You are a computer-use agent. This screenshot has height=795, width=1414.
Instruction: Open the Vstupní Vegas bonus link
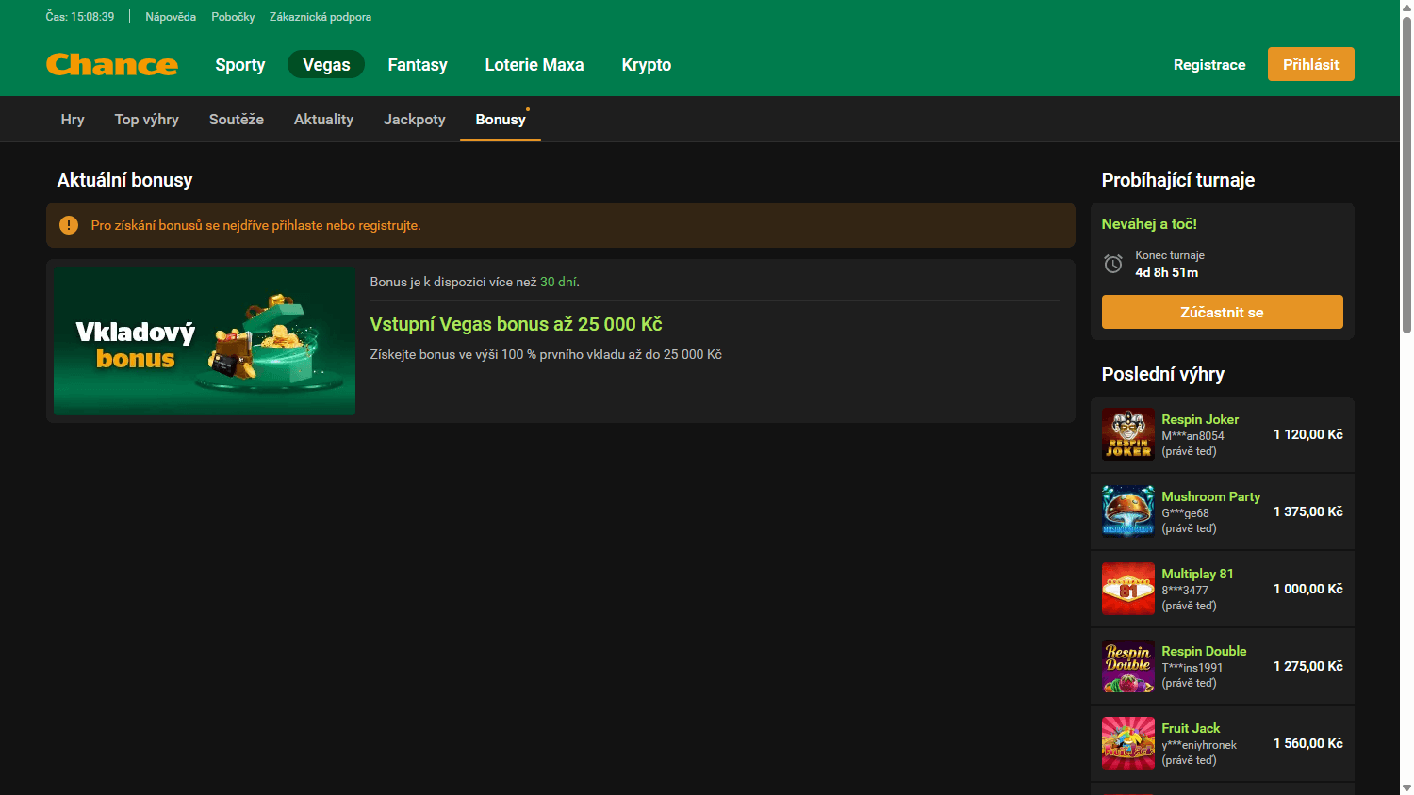[x=516, y=324]
